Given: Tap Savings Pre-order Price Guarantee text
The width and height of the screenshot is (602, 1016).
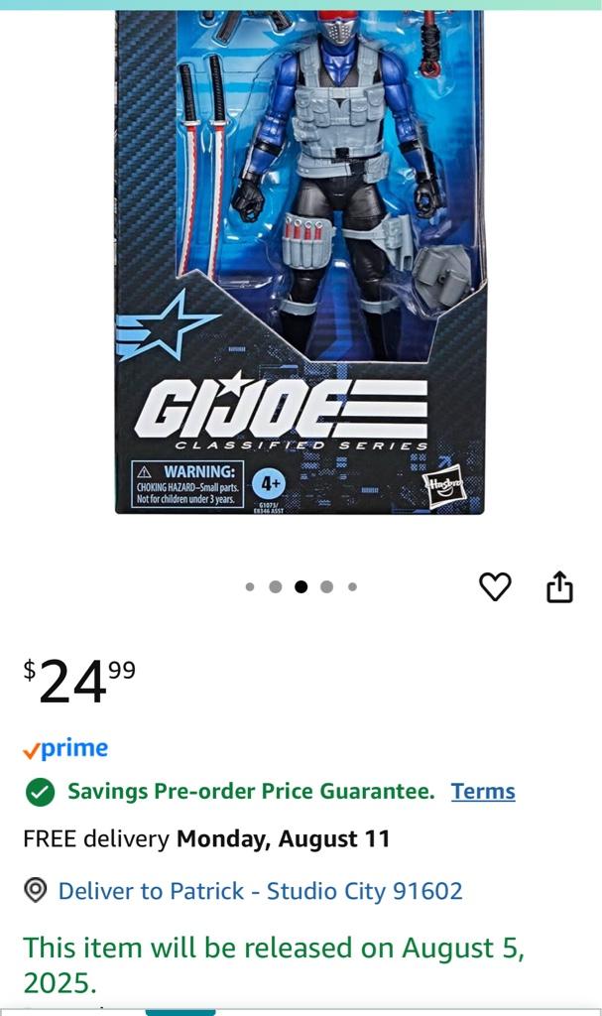Looking at the screenshot, I should tap(252, 791).
